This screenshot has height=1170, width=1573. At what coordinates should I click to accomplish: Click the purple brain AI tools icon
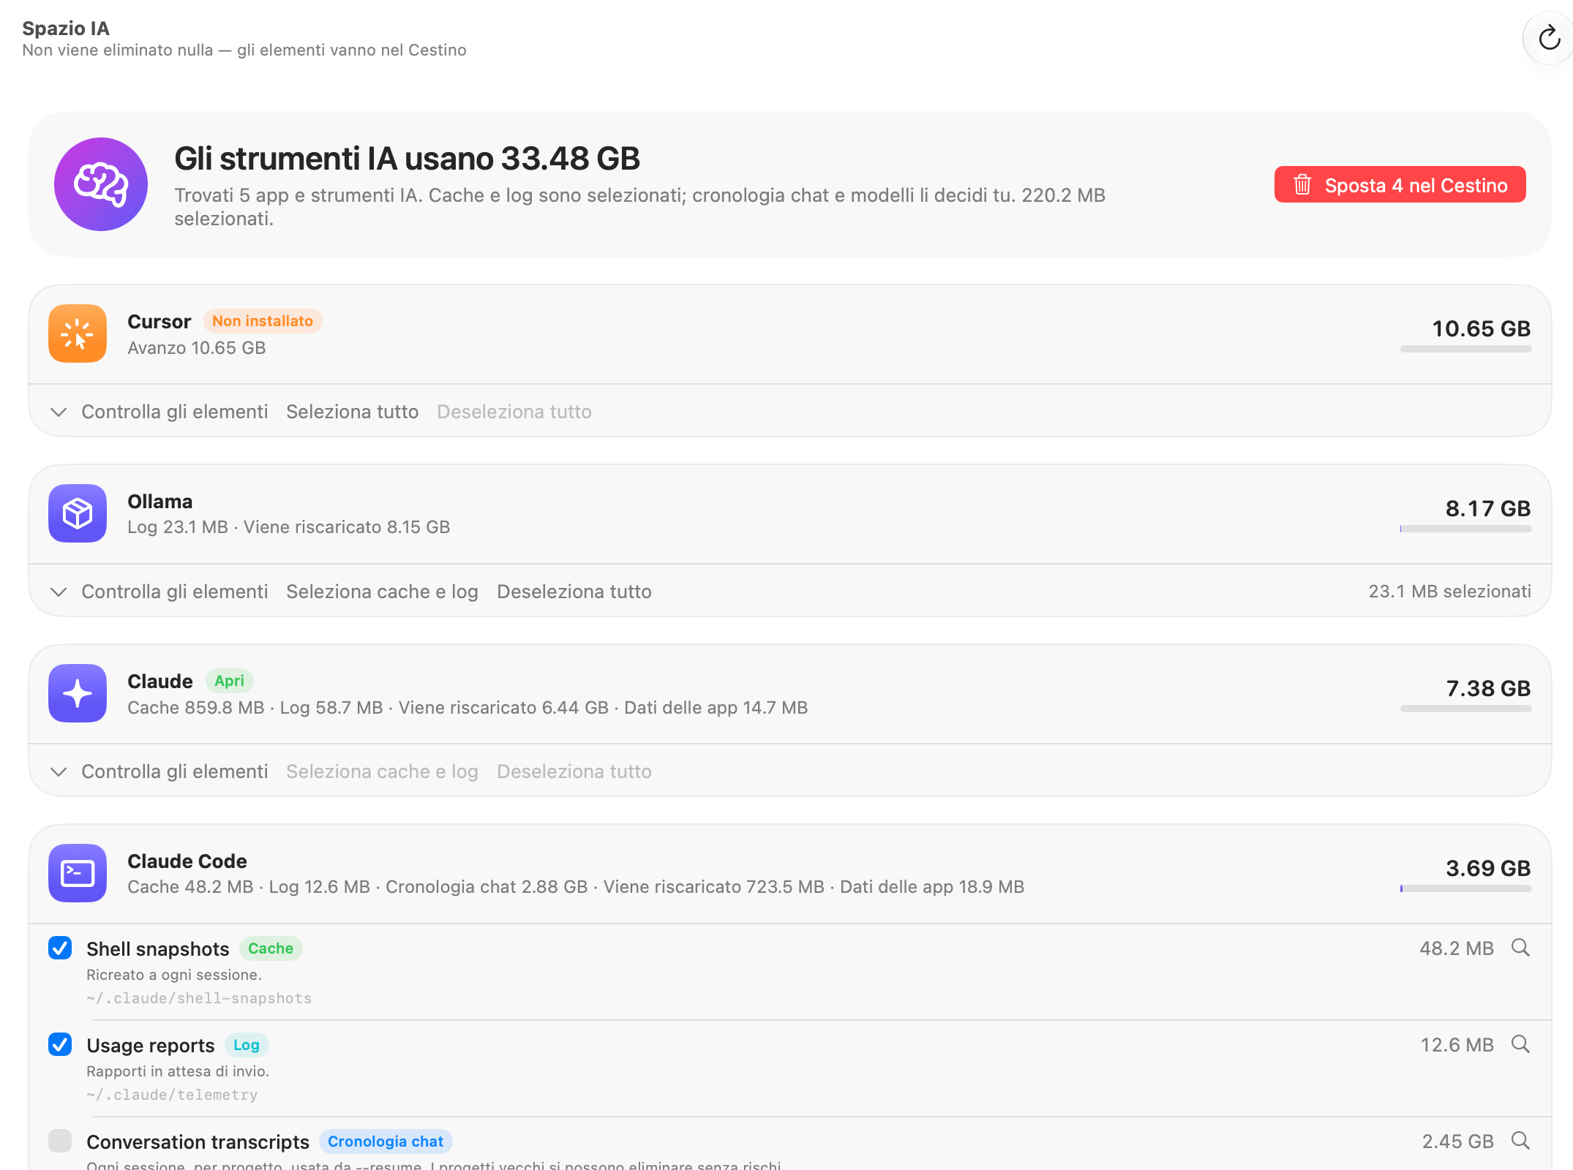coord(101,184)
